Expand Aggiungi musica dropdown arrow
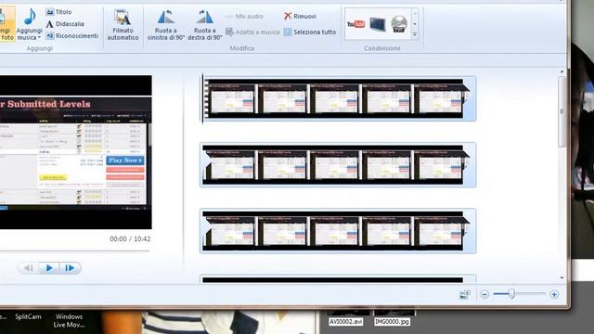The height and width of the screenshot is (334, 594). 39,37
